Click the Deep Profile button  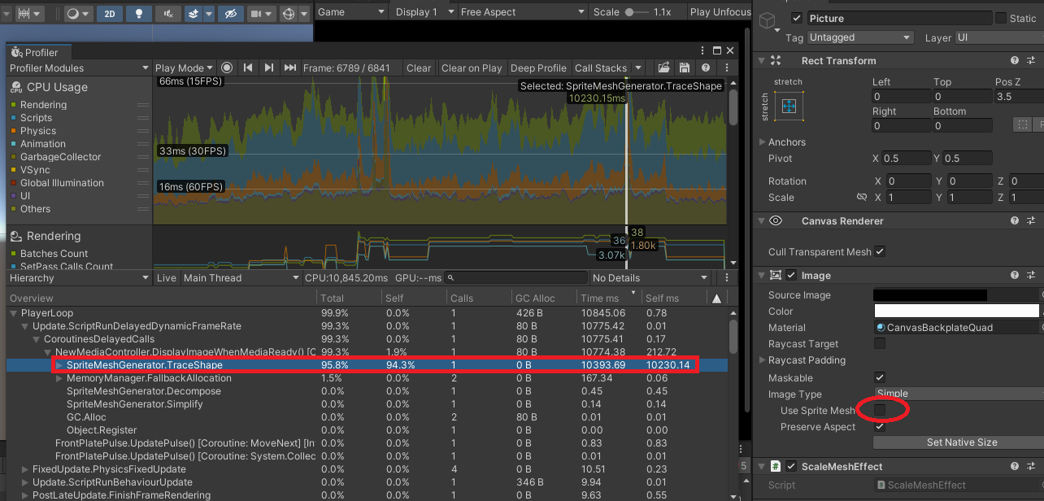[537, 68]
